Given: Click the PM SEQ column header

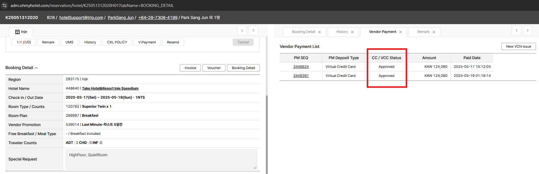Looking at the screenshot, I should tap(301, 58).
